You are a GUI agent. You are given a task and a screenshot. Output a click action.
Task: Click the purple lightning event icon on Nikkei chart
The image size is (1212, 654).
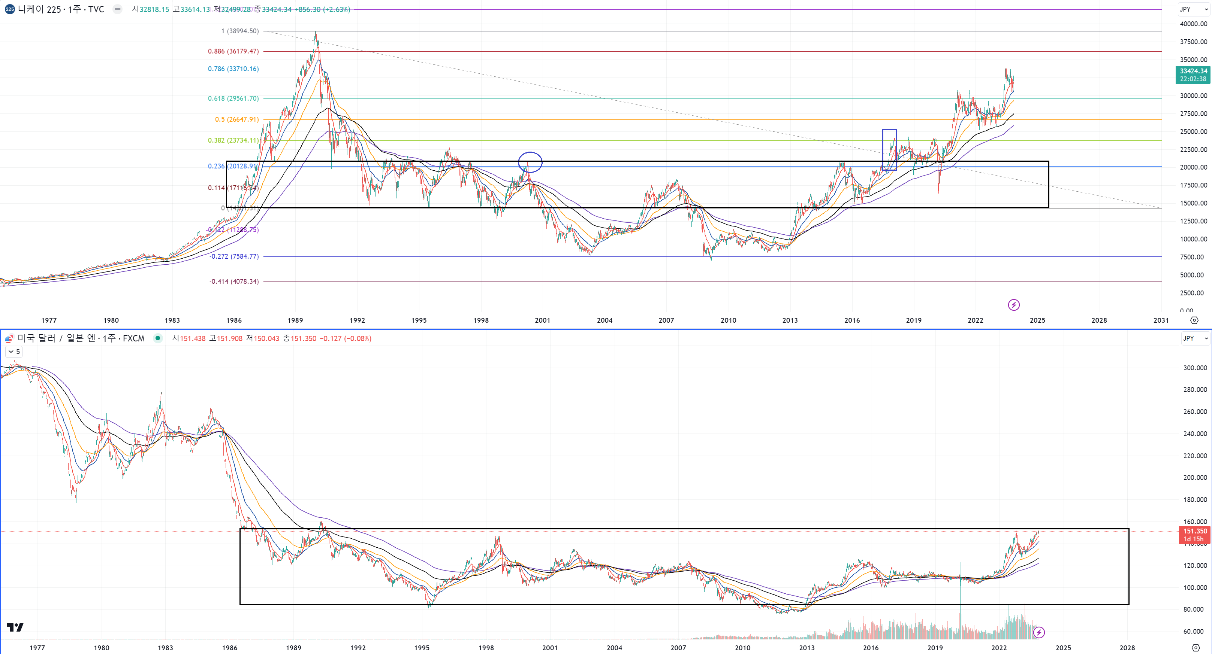pyautogui.click(x=1013, y=305)
